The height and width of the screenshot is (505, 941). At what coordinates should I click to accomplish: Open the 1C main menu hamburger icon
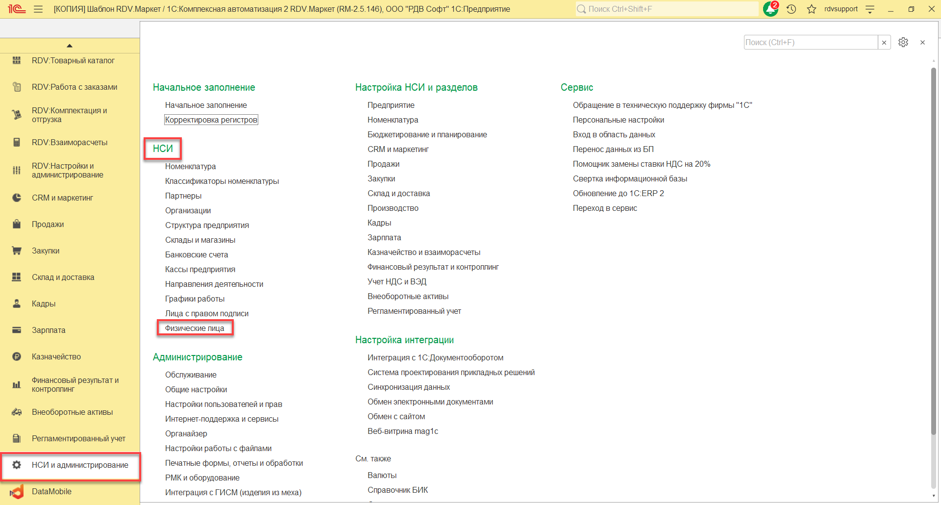click(38, 9)
